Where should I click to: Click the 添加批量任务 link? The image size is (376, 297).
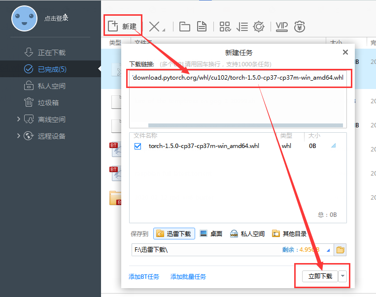click(188, 277)
